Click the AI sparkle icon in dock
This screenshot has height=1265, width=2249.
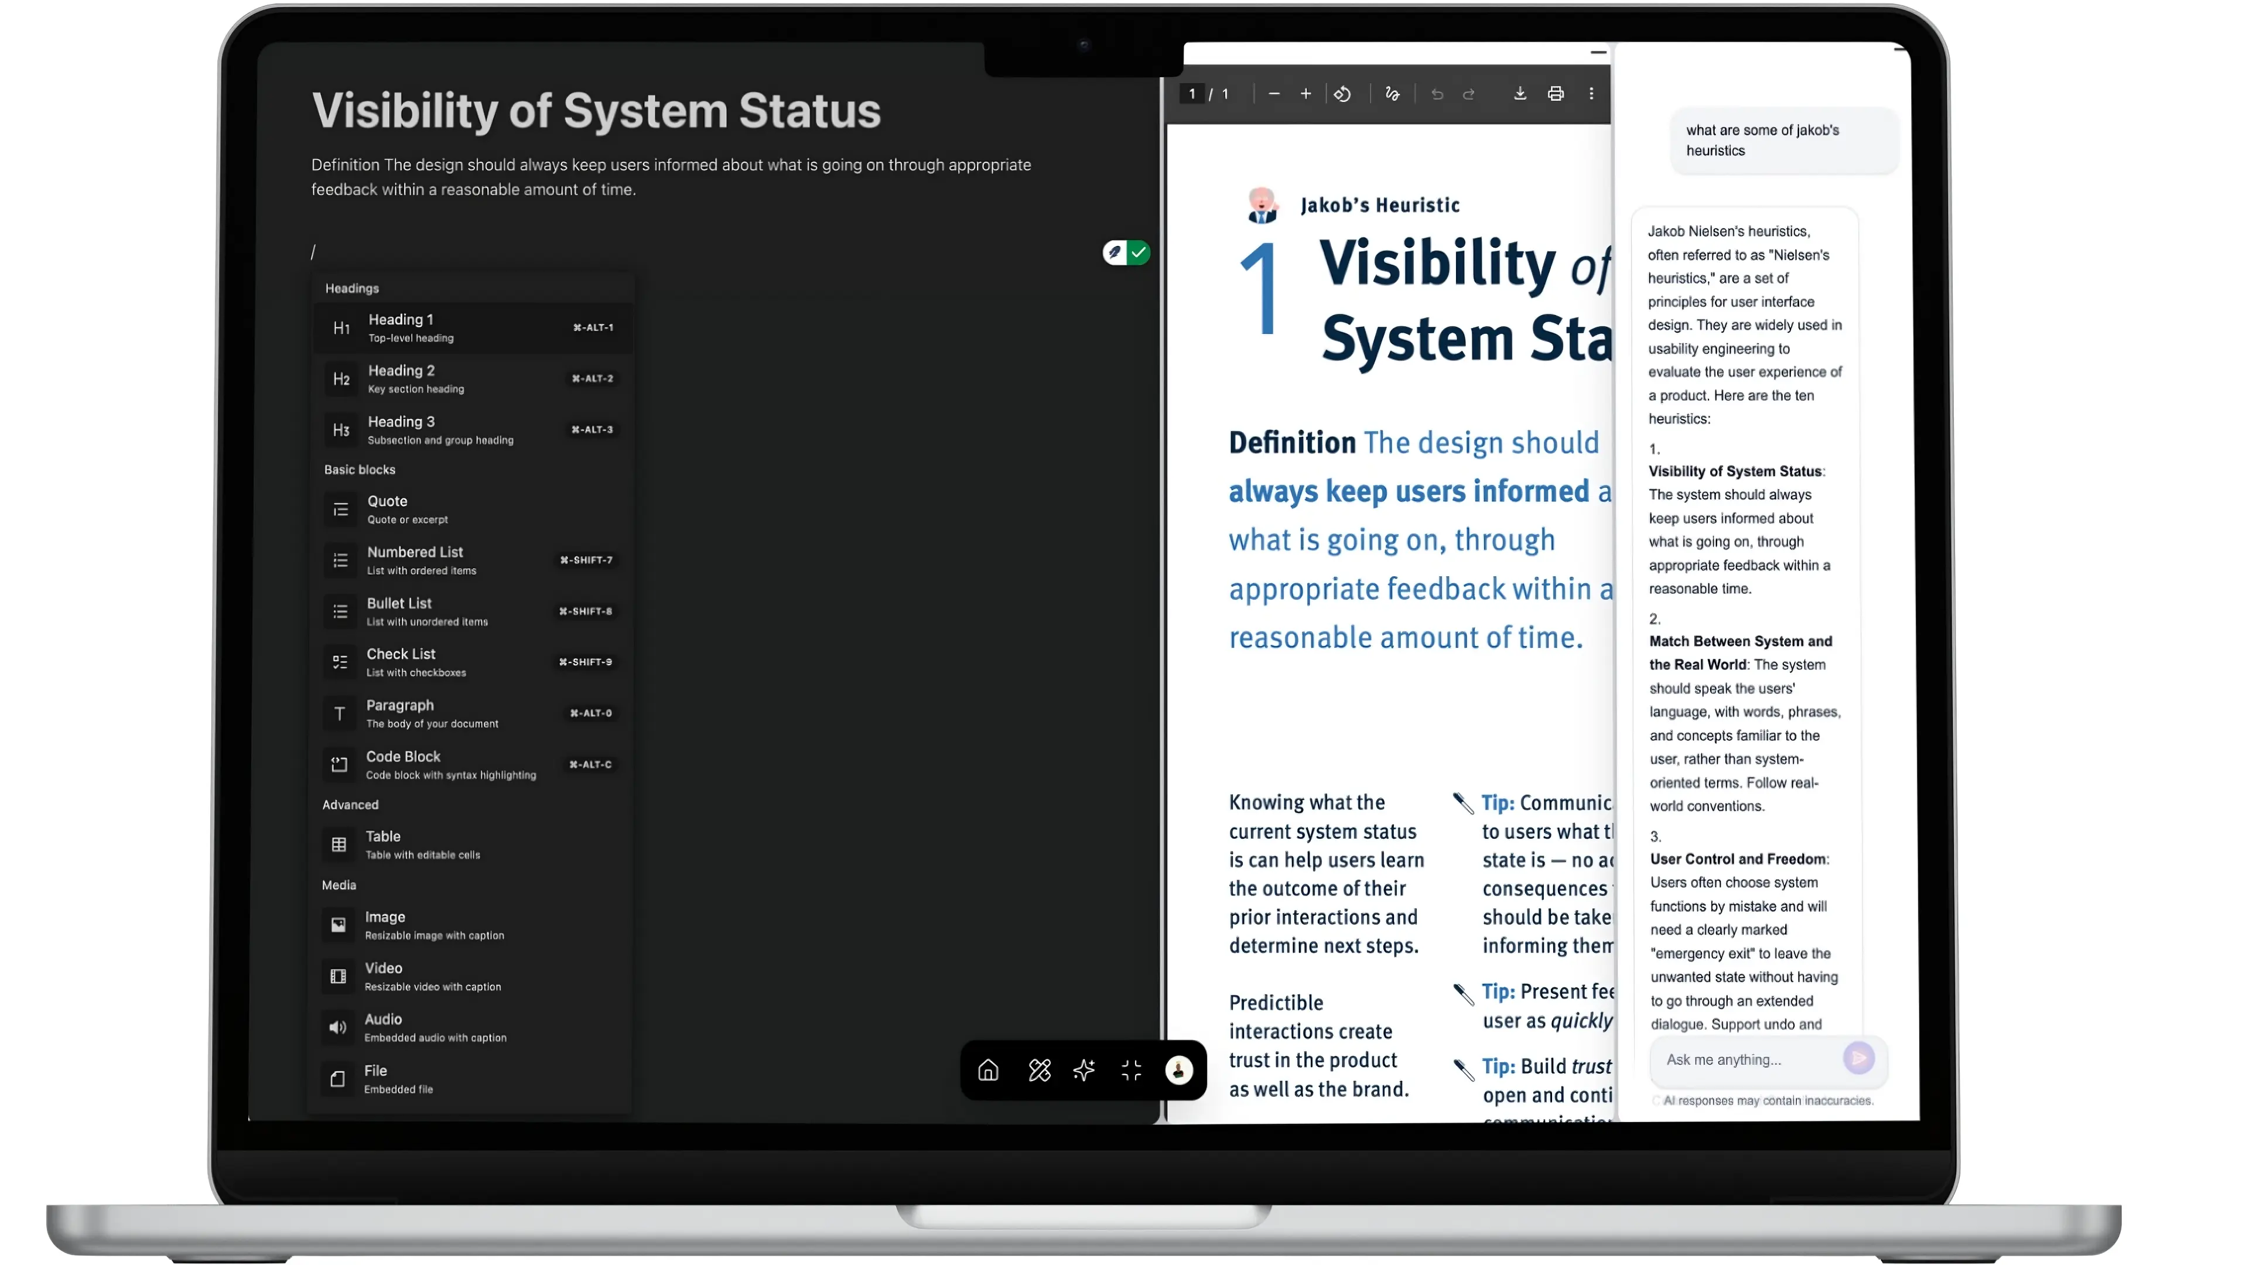click(x=1084, y=1071)
